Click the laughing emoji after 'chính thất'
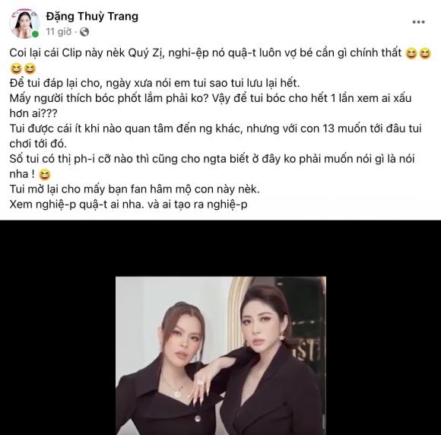Image resolution: width=441 pixels, height=435 pixels. click(x=411, y=53)
